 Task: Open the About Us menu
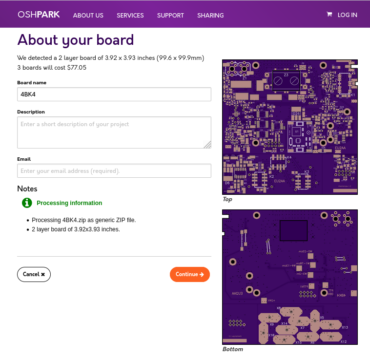88,15
